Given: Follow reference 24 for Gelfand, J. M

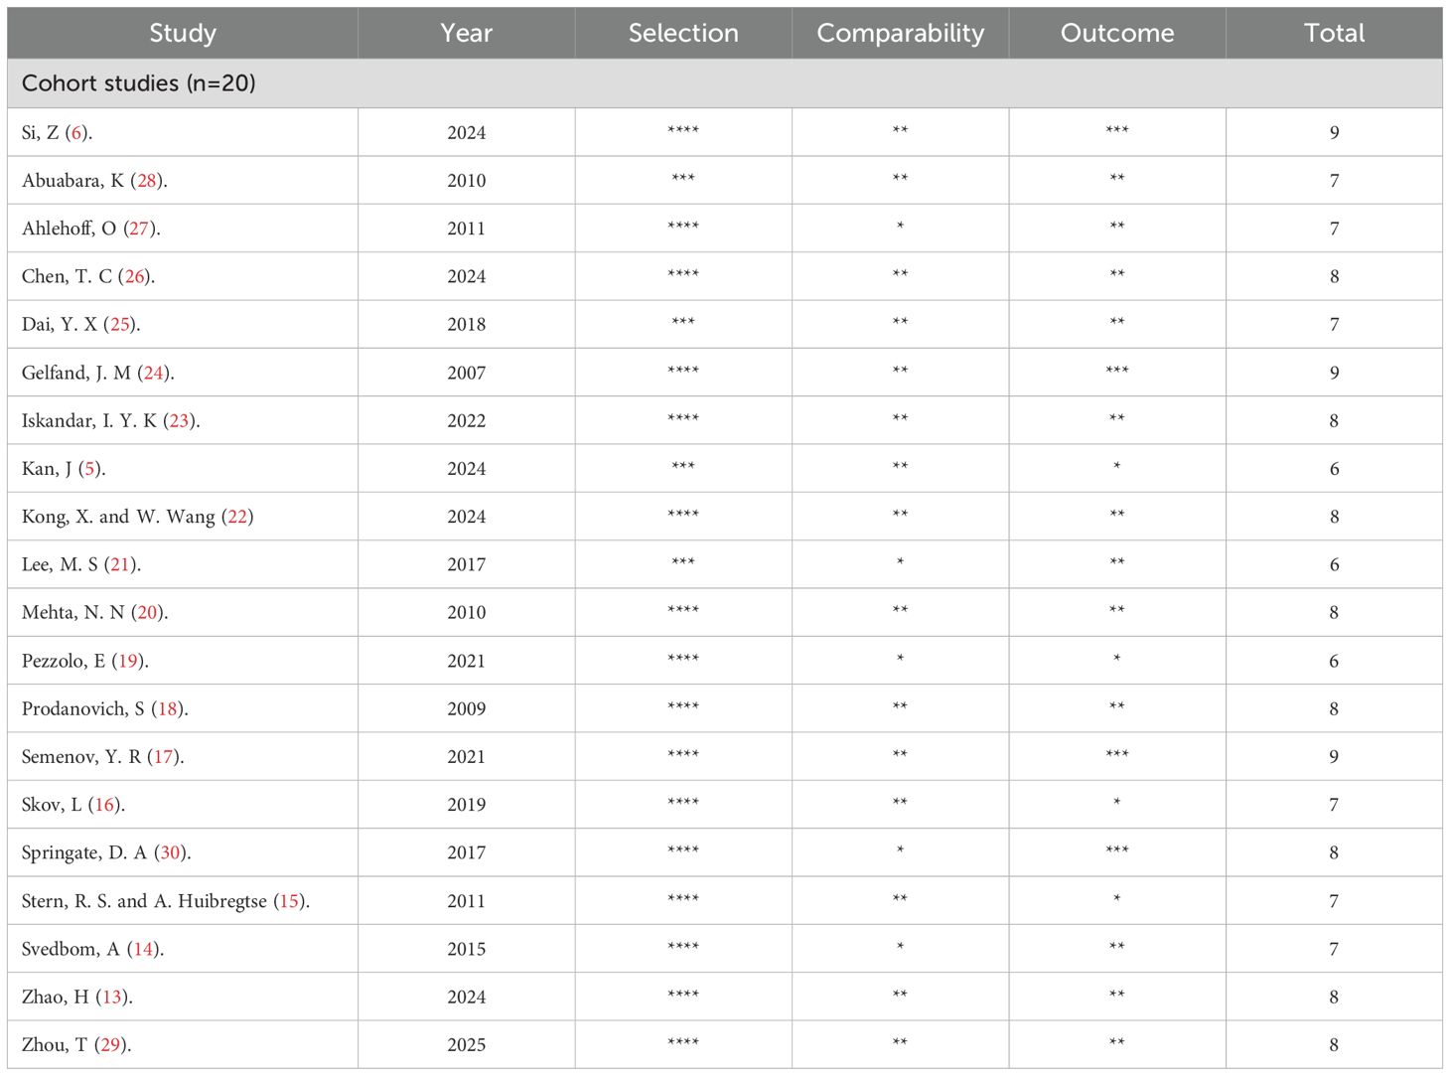Looking at the screenshot, I should click(x=154, y=373).
